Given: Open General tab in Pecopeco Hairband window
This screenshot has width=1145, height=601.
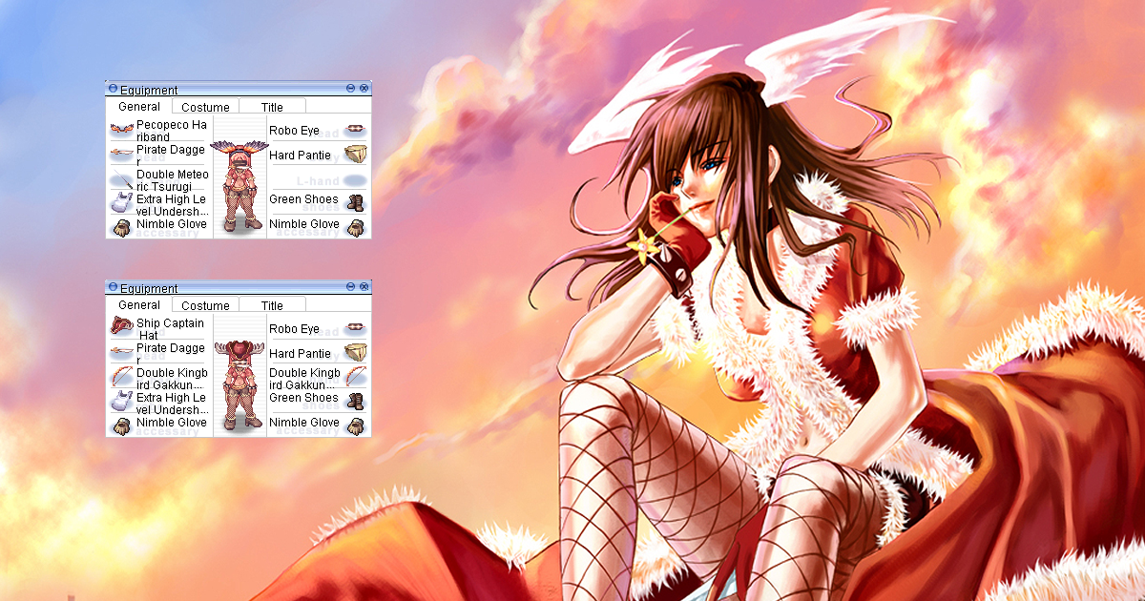Looking at the screenshot, I should tap(138, 107).
